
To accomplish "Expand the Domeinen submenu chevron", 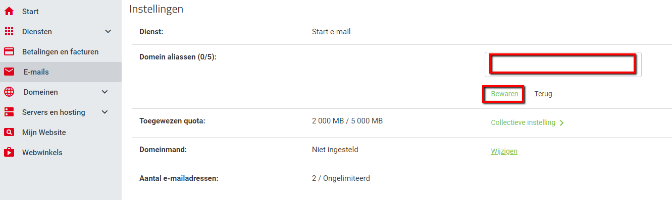I will coord(105,92).
